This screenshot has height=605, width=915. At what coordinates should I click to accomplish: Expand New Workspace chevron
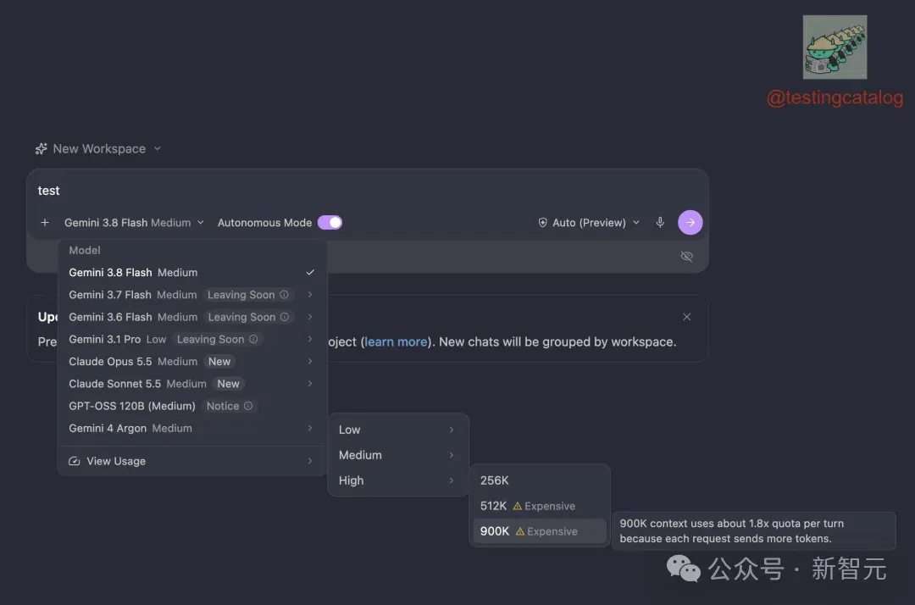pos(158,149)
